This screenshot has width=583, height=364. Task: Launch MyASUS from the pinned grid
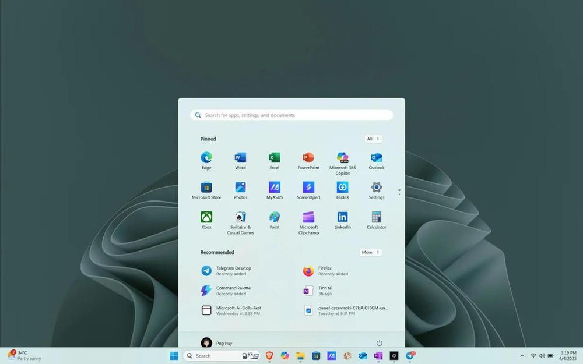pos(275,190)
